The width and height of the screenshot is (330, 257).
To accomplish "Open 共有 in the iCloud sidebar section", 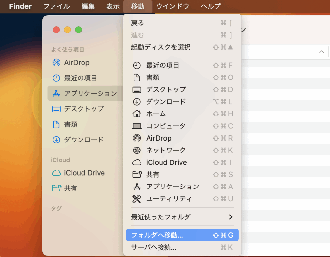I will (x=71, y=188).
